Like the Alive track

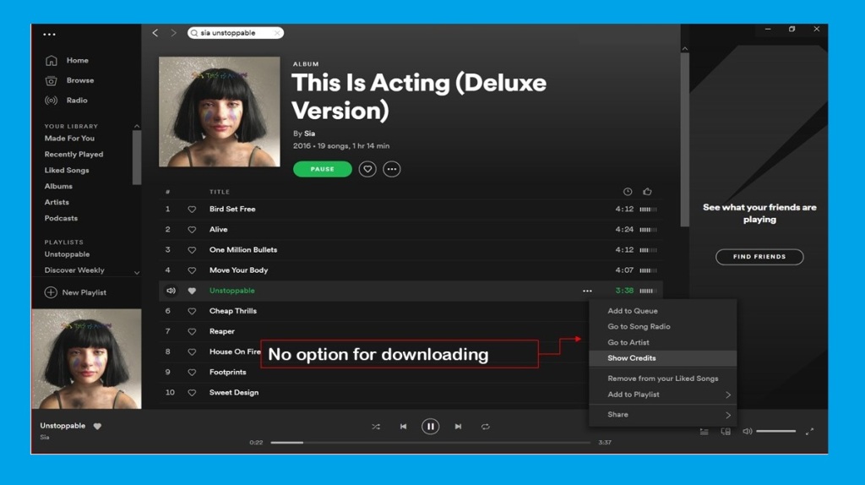192,230
